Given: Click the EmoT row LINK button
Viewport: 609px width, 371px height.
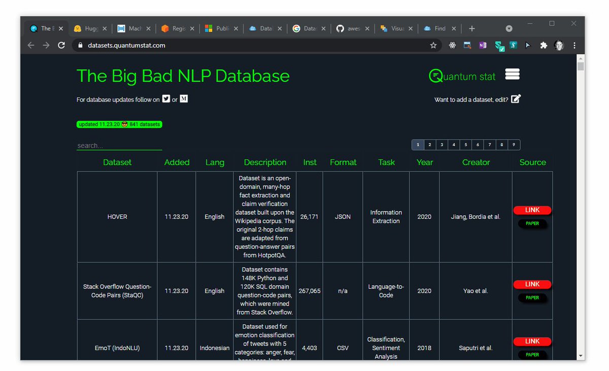Looking at the screenshot, I should [532, 341].
